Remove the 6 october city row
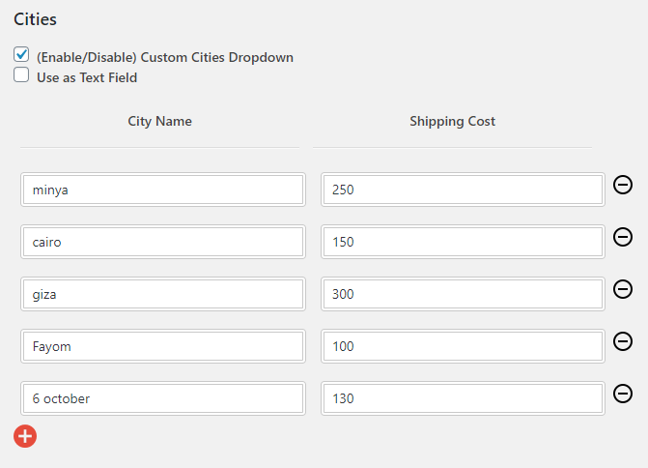The height and width of the screenshot is (468, 648). pyautogui.click(x=622, y=394)
